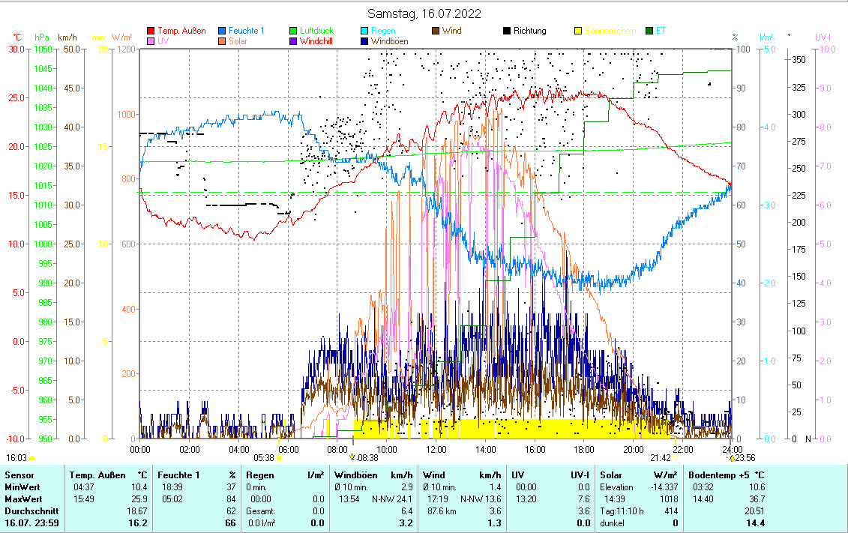The height and width of the screenshot is (533, 848).
Task: Select the green Luftdruck legend marker
Action: click(x=293, y=31)
